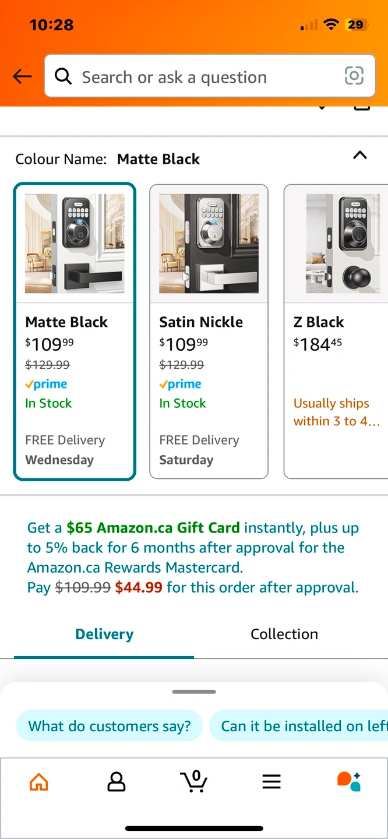
Task: Open the account profile icon
Action: tap(117, 781)
